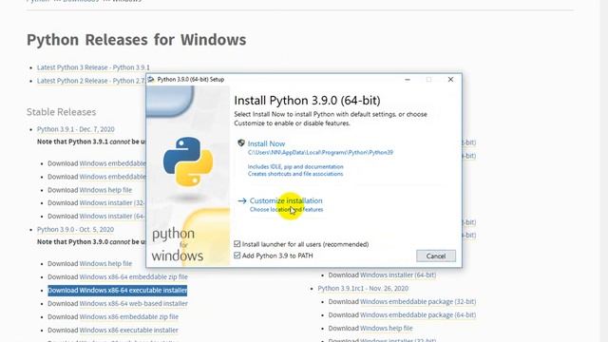Viewport: 608px width, 342px height.
Task: Toggle Install launcher for all users checkbox
Action: click(237, 244)
